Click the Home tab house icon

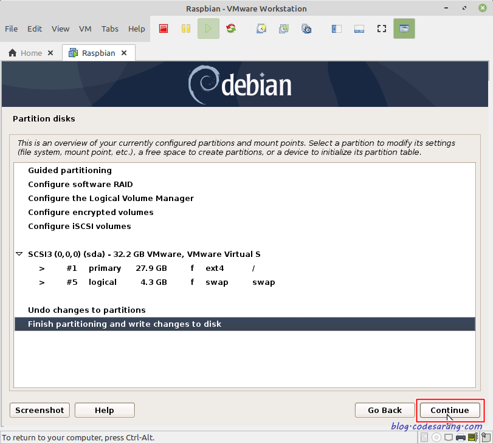[x=13, y=53]
